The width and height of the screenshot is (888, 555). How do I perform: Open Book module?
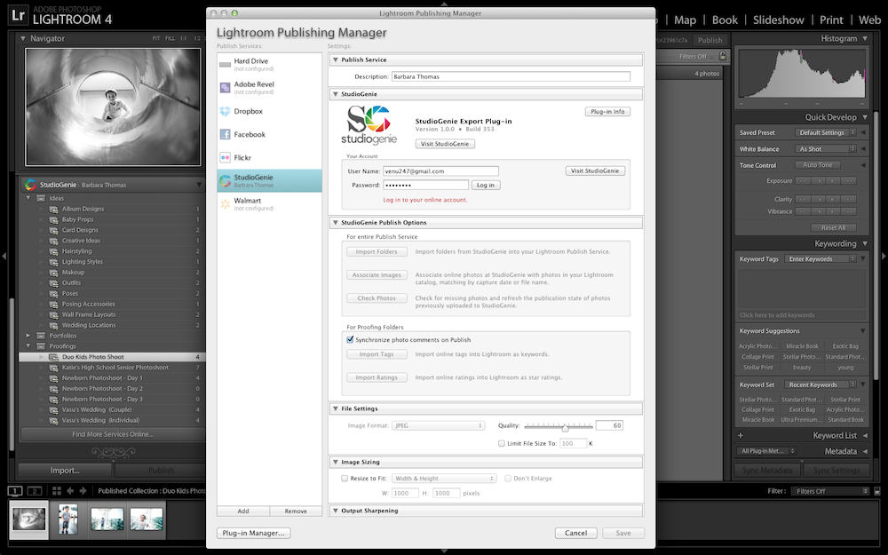725,20
